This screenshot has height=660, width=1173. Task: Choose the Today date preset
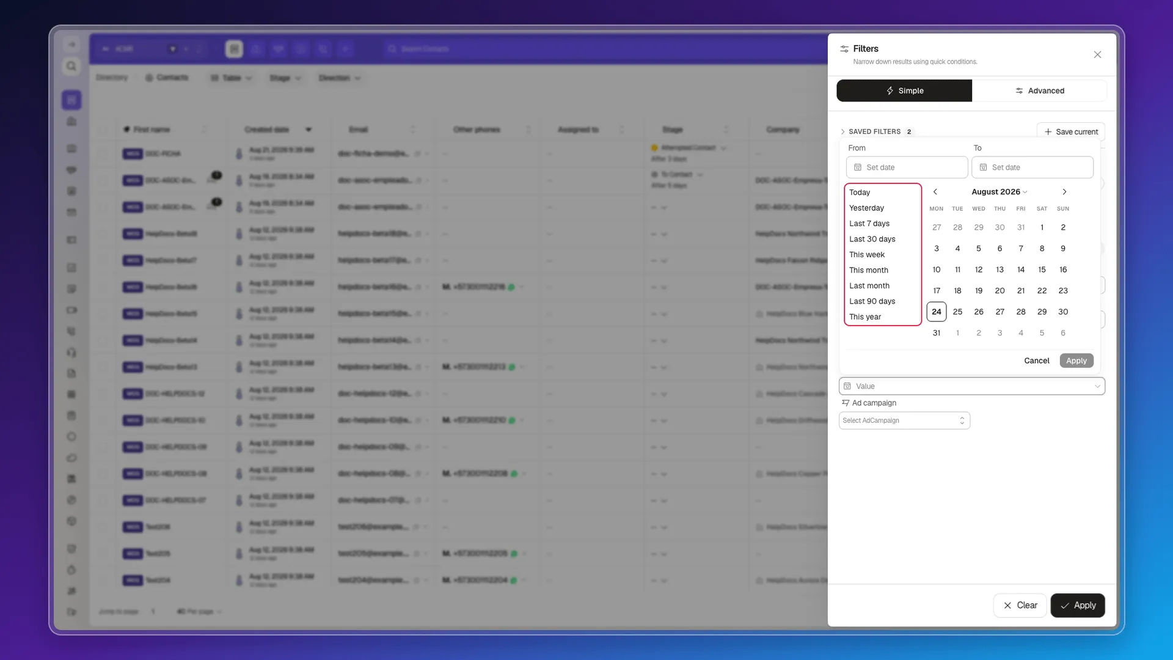(860, 193)
